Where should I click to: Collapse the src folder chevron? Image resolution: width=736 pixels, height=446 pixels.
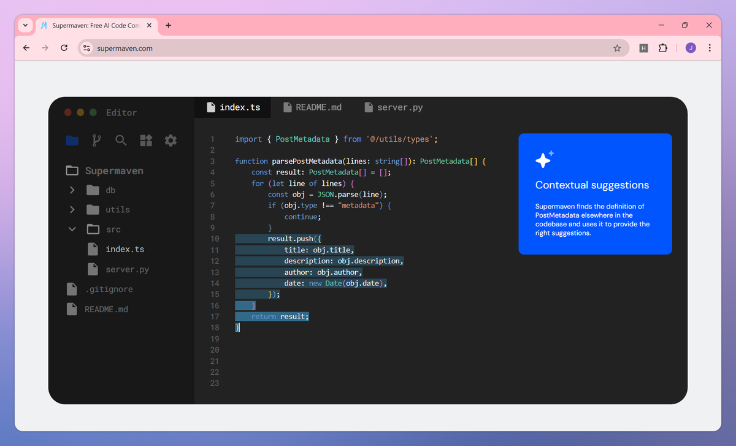pyautogui.click(x=72, y=229)
